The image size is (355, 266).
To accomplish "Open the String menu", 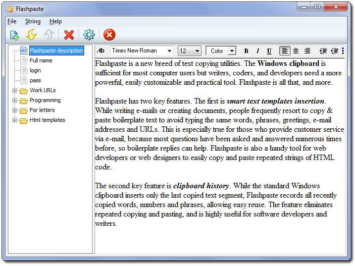I will pos(33,21).
